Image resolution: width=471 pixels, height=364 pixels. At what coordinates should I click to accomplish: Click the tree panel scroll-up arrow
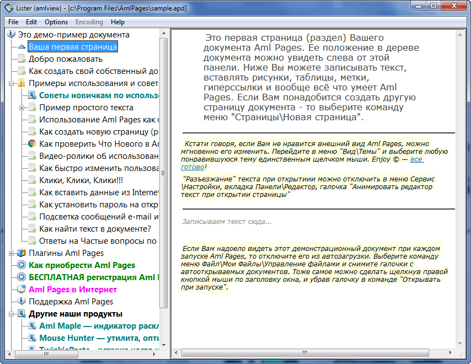pos(164,33)
